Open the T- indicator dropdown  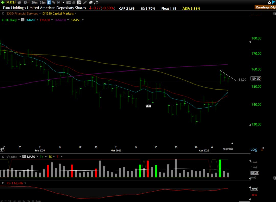(x=62, y=157)
